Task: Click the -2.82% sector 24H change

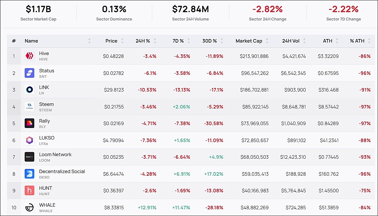Action: (267, 9)
